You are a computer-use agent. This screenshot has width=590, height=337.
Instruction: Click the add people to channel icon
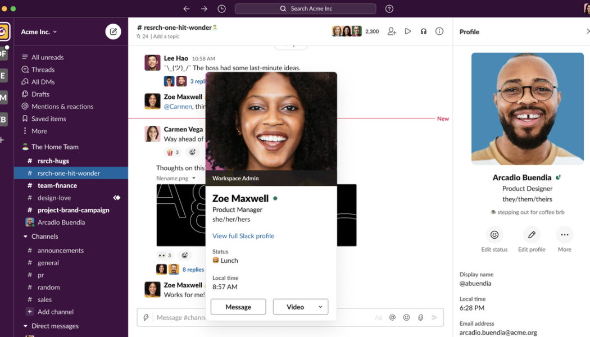(x=392, y=31)
